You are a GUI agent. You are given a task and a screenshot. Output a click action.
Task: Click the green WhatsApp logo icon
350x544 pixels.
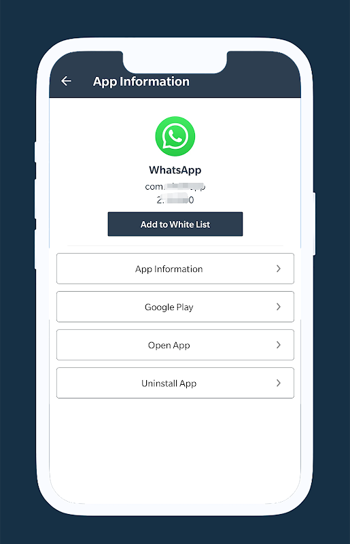point(175,136)
